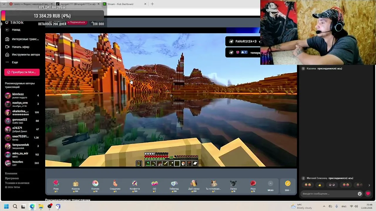The image size is (376, 211).
Task: Send the thumbs-up quick reaction
Action: tap(320, 185)
